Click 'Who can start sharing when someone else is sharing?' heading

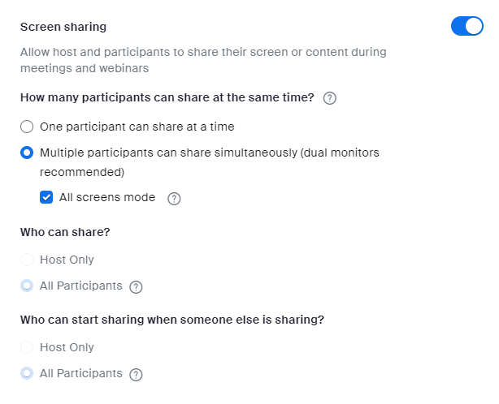pos(172,319)
